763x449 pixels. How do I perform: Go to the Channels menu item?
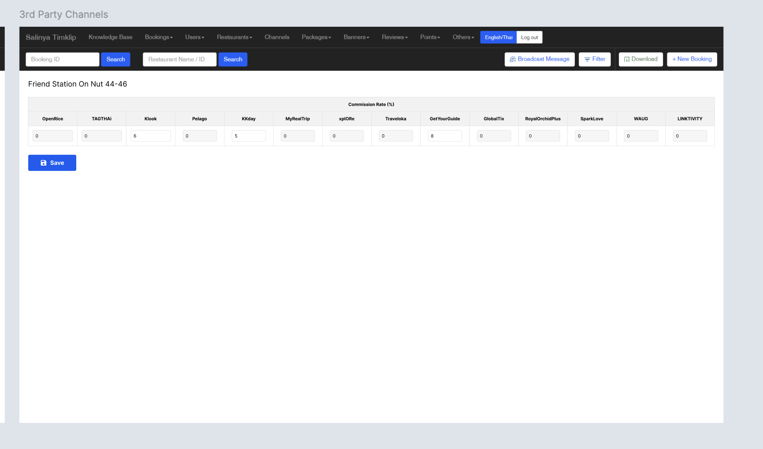coord(277,37)
